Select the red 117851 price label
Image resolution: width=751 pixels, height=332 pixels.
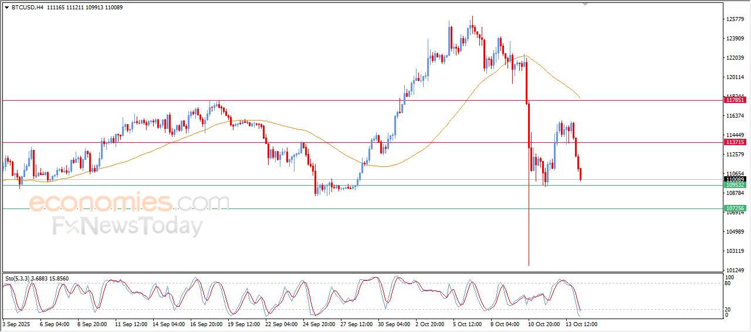(735, 100)
